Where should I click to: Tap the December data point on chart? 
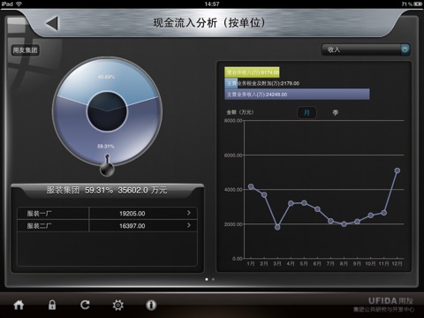(x=397, y=170)
